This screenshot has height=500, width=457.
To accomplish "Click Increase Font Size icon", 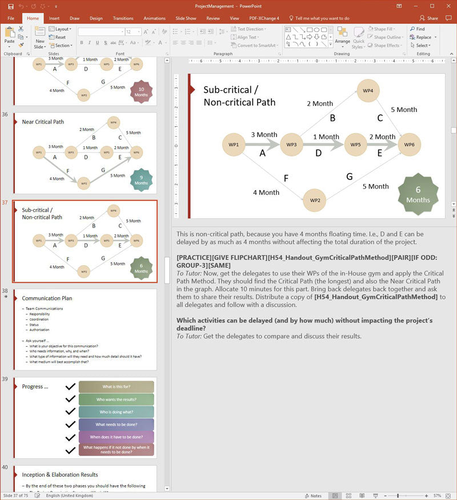I will click(x=146, y=32).
